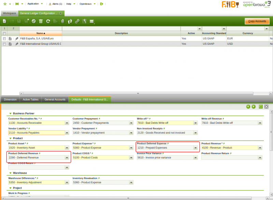Click the Delete trash can icon
The height and width of the screenshot is (200, 273).
tap(41, 21)
